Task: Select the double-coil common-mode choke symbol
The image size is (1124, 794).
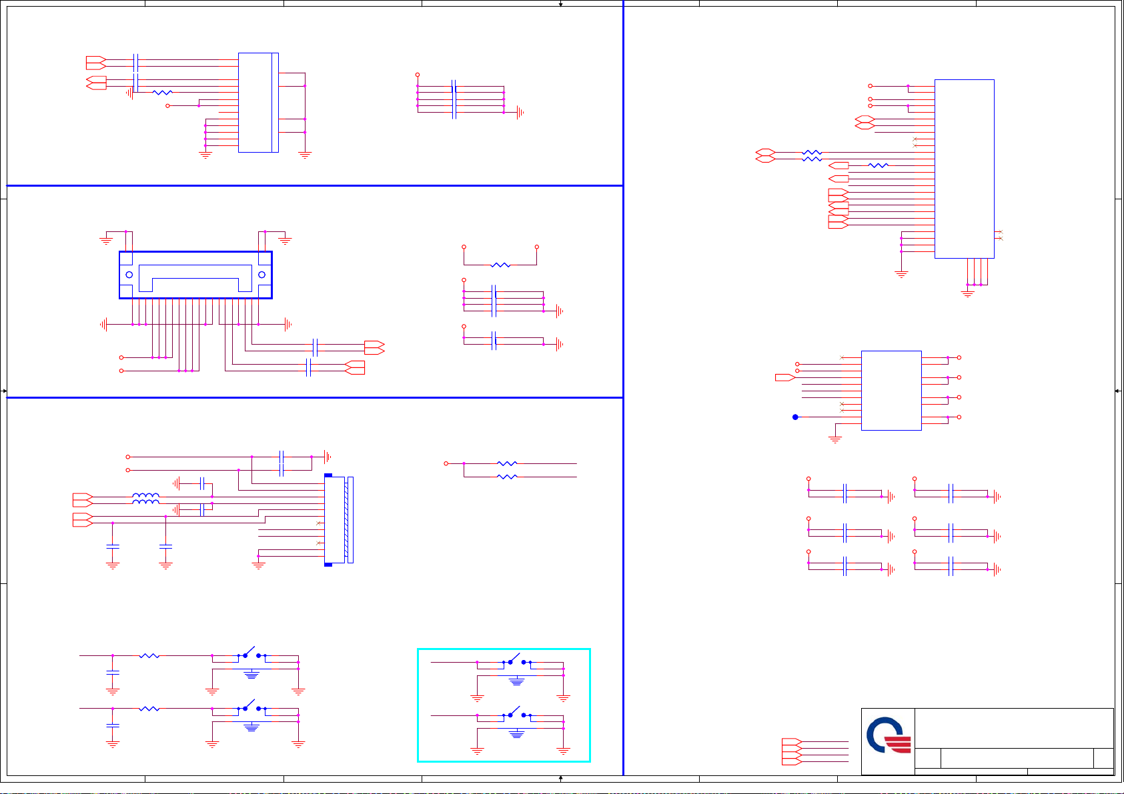Action: coord(145,499)
